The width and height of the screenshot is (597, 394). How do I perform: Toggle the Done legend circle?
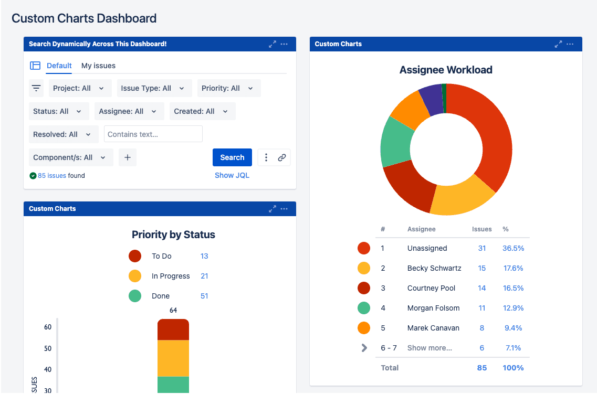[x=135, y=296]
